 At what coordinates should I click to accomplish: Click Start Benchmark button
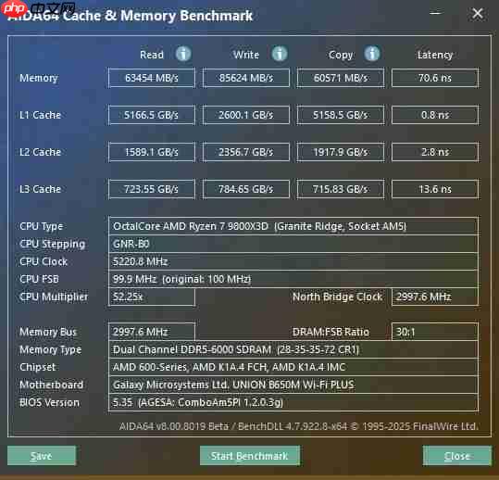click(x=250, y=456)
